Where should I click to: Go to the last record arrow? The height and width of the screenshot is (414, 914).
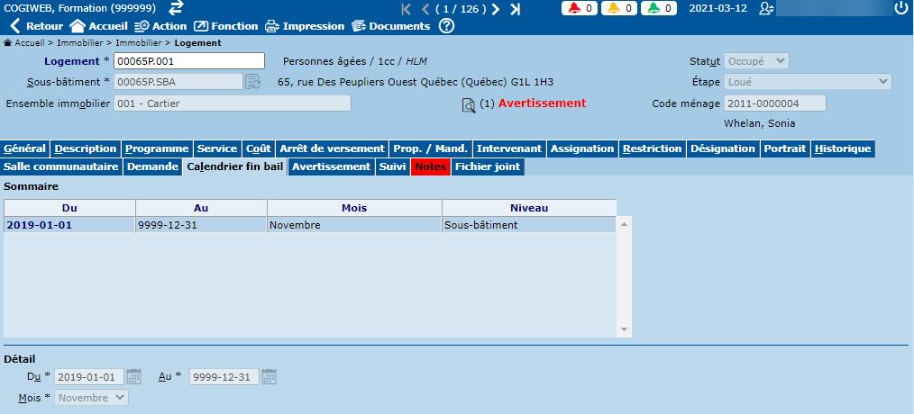[515, 9]
